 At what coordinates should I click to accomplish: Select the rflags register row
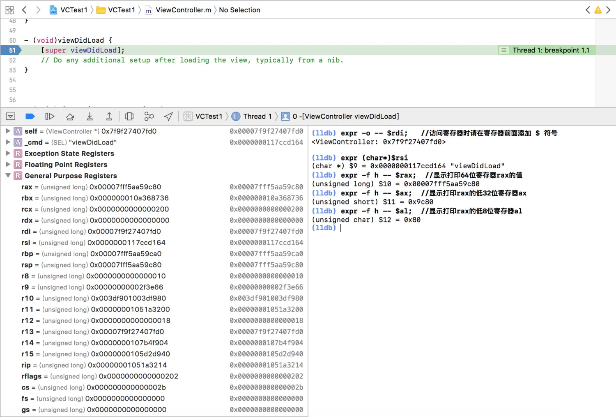pos(154,376)
